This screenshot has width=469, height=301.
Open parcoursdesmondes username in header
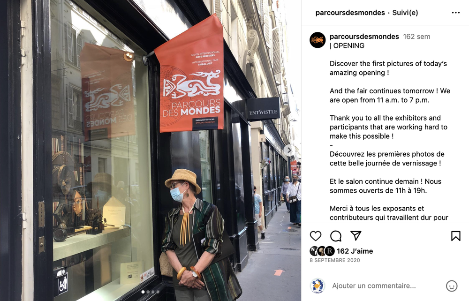(x=350, y=13)
